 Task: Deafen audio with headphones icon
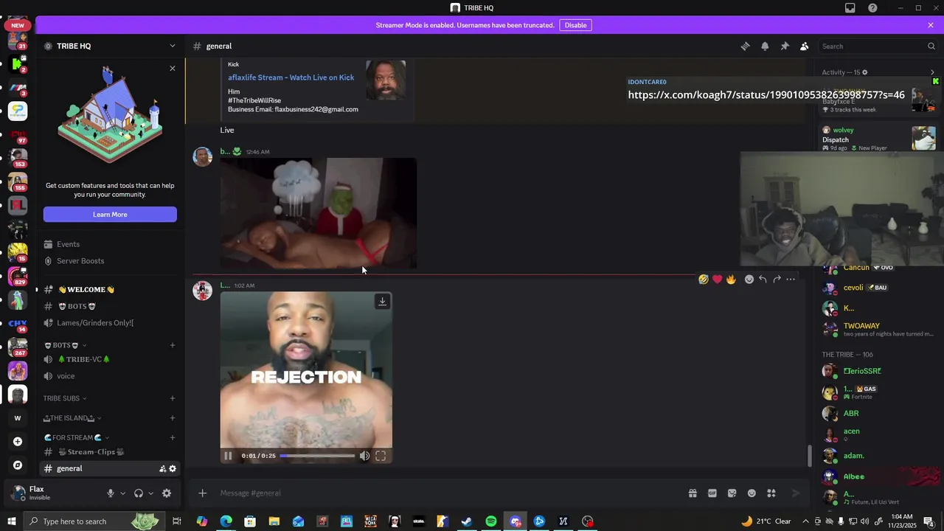(x=138, y=493)
